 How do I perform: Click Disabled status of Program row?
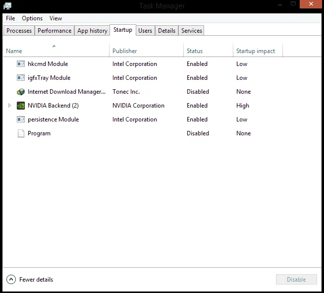coord(198,133)
